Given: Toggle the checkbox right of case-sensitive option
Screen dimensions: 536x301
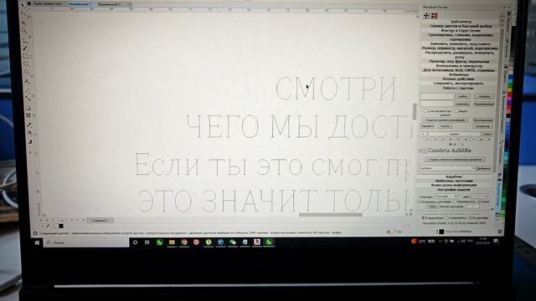Looking at the screenshot, I should (456, 111).
